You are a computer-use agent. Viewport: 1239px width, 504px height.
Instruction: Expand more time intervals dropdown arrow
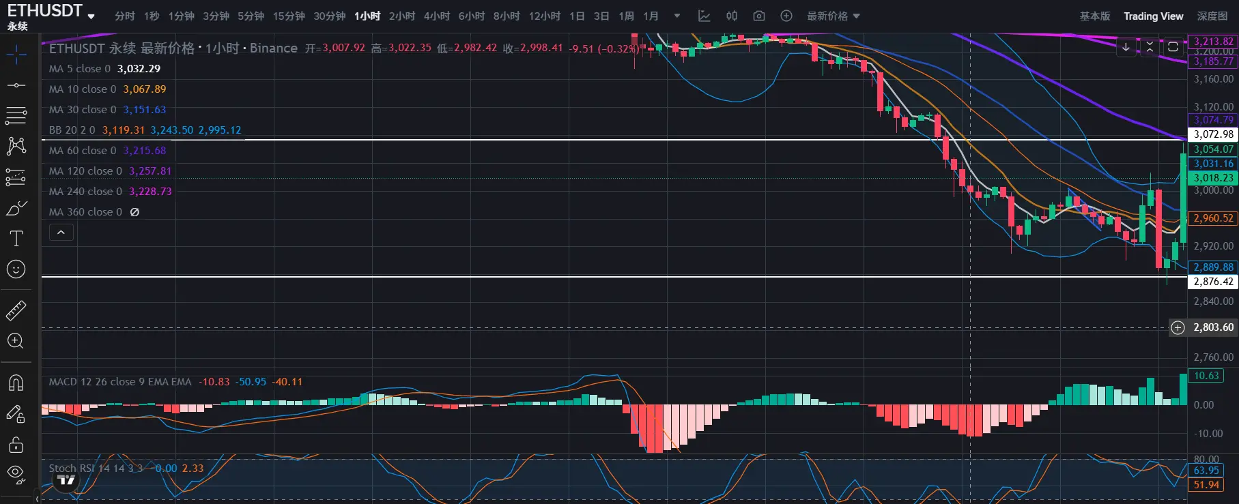(677, 16)
